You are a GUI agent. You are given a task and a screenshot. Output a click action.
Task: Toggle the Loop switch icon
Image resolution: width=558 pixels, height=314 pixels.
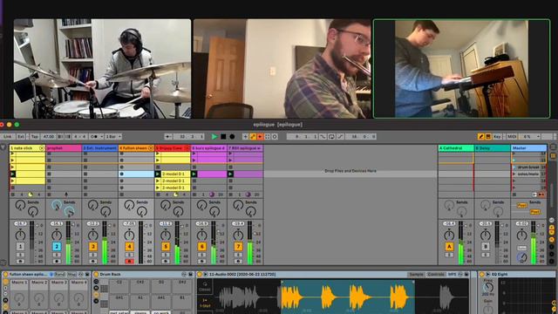pos(331,136)
